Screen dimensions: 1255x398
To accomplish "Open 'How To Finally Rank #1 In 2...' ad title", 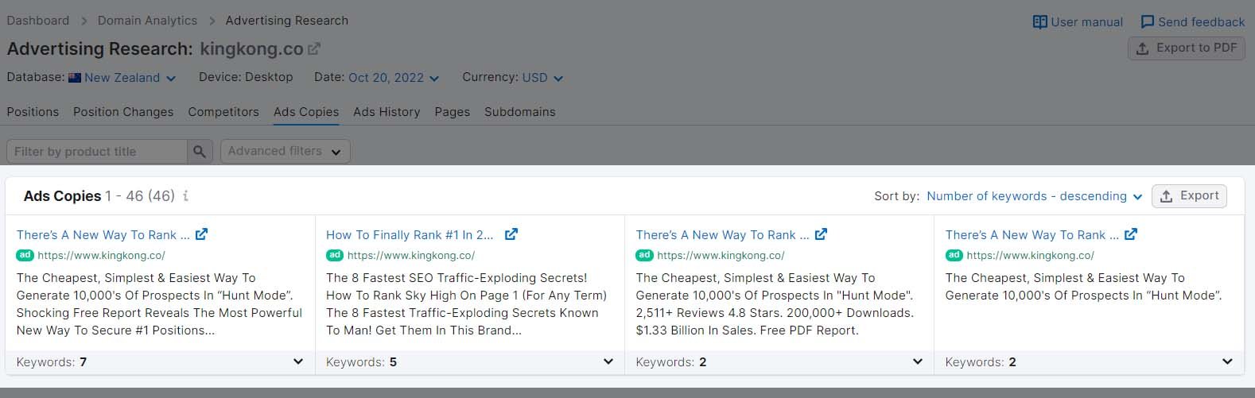I will (410, 235).
